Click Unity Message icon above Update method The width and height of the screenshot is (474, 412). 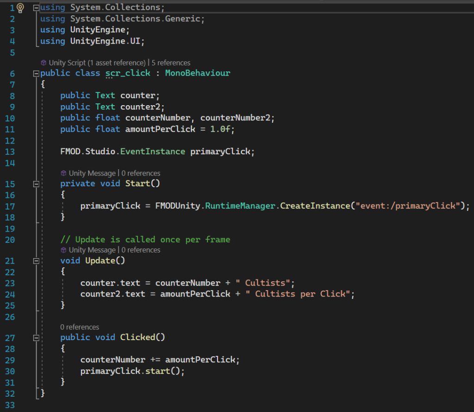click(64, 250)
